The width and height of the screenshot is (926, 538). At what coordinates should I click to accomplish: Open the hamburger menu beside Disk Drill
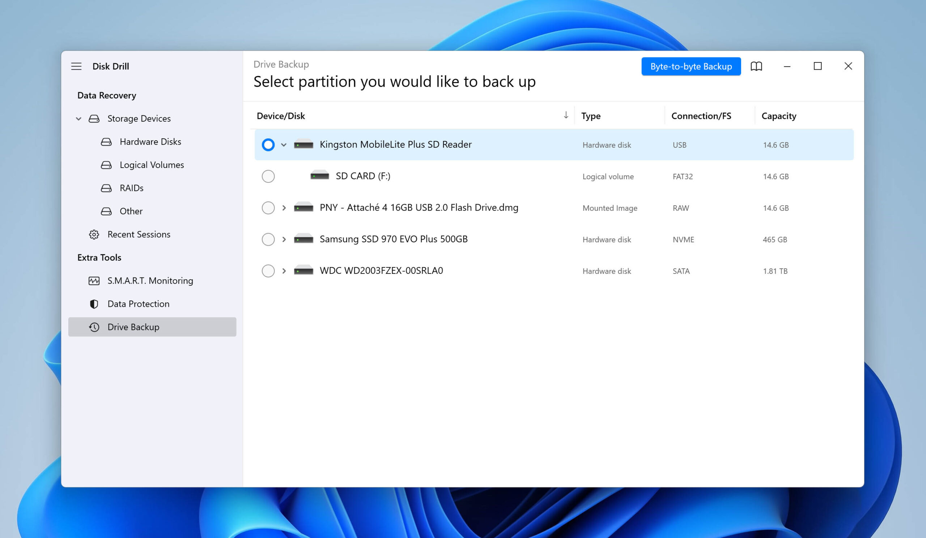76,66
